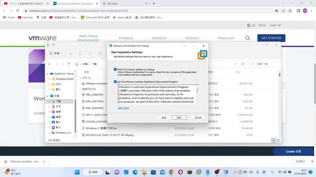Expand File Explorer address bar history dropdown

[236, 64]
